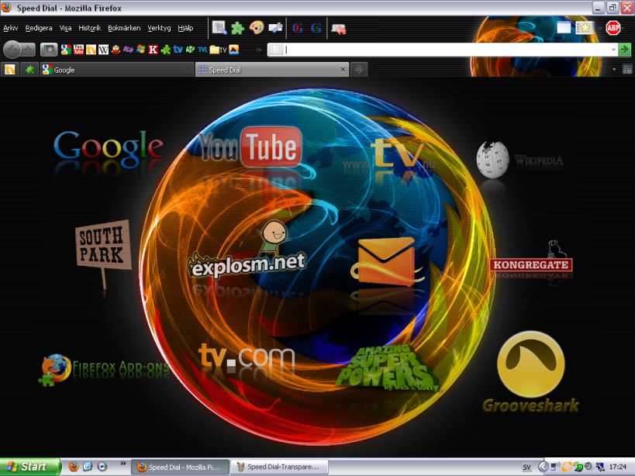635x476 pixels.
Task: Click the Adblock Plus ABP icon
Action: pyautogui.click(x=613, y=28)
